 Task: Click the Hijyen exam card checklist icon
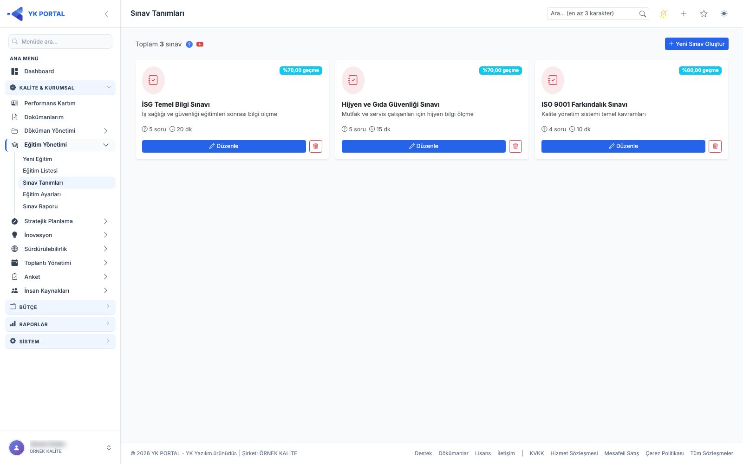point(353,80)
